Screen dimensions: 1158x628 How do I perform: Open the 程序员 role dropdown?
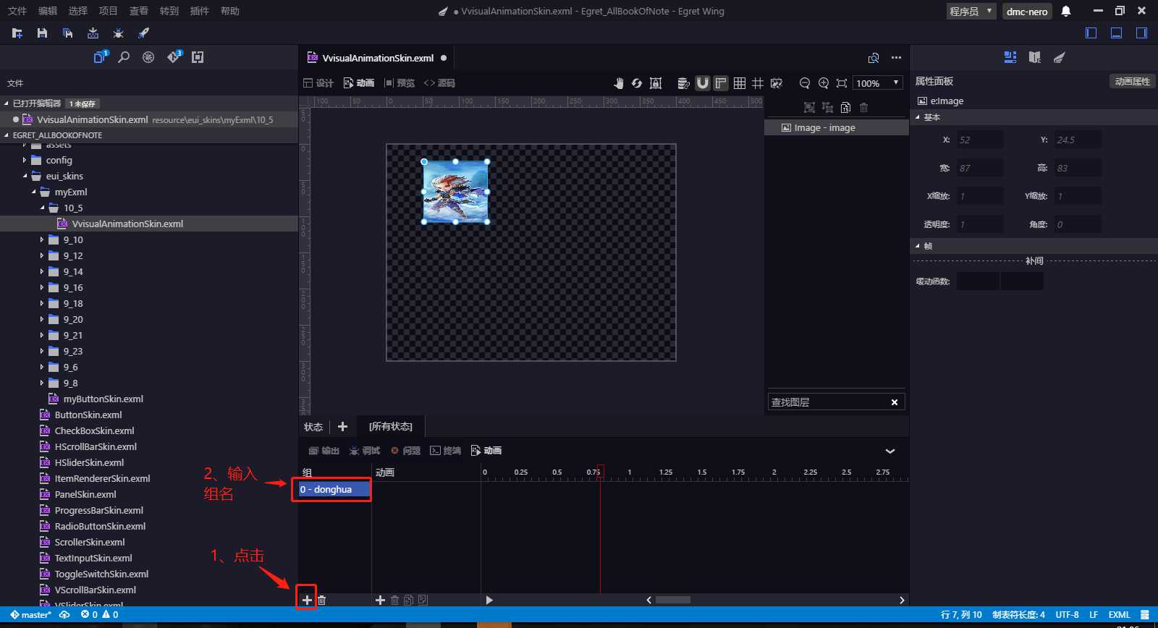click(971, 11)
